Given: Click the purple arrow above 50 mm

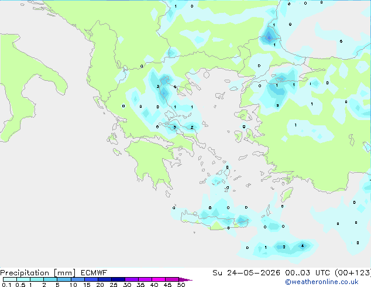Looking at the screenshot, I should pyautogui.click(x=185, y=279).
